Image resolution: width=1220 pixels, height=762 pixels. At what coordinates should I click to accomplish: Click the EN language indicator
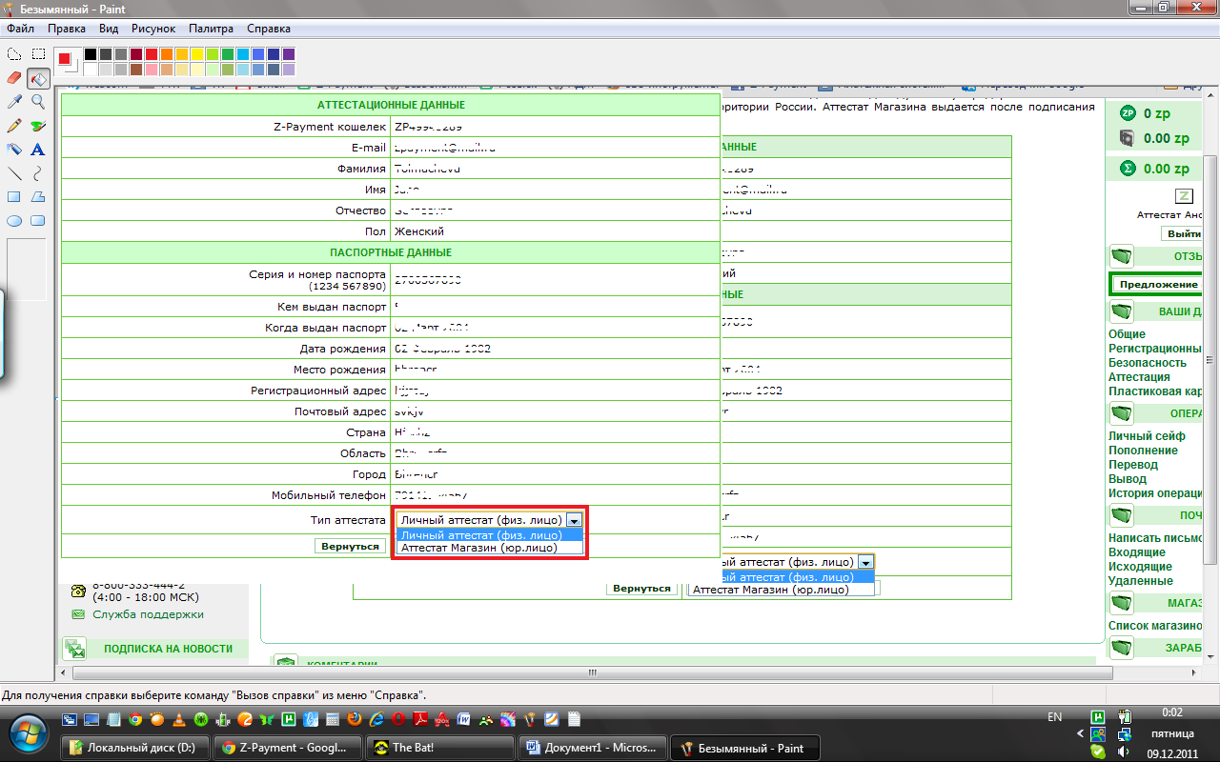point(1054,716)
